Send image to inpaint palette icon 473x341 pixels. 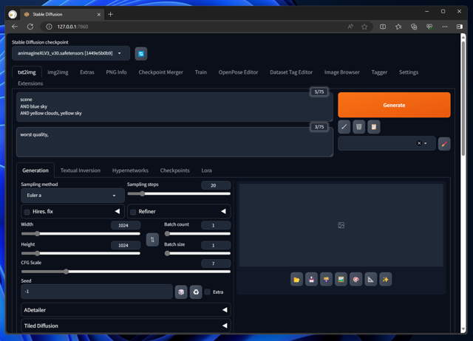point(356,280)
